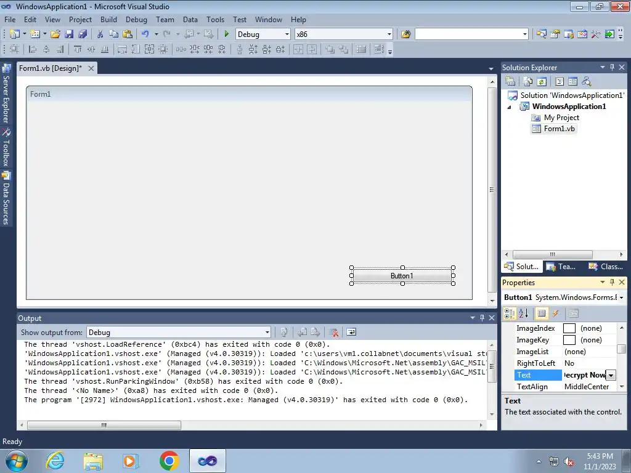Open the Debug configuration dropdown
631x473 pixels.
pyautogui.click(x=287, y=34)
